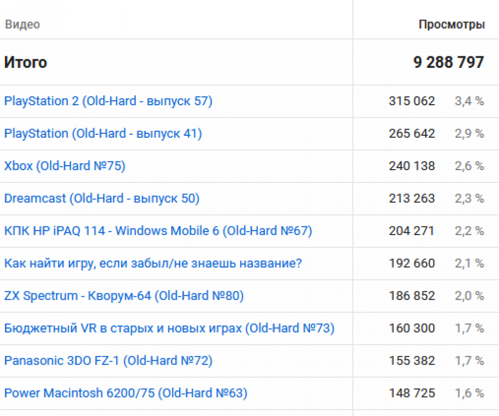Open the 'Как найти игру' video link
Image resolution: width=499 pixels, height=416 pixels.
[x=153, y=263]
